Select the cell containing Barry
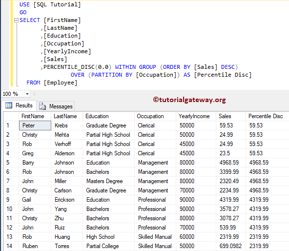Screen dimensions: 289x251 click(x=35, y=163)
